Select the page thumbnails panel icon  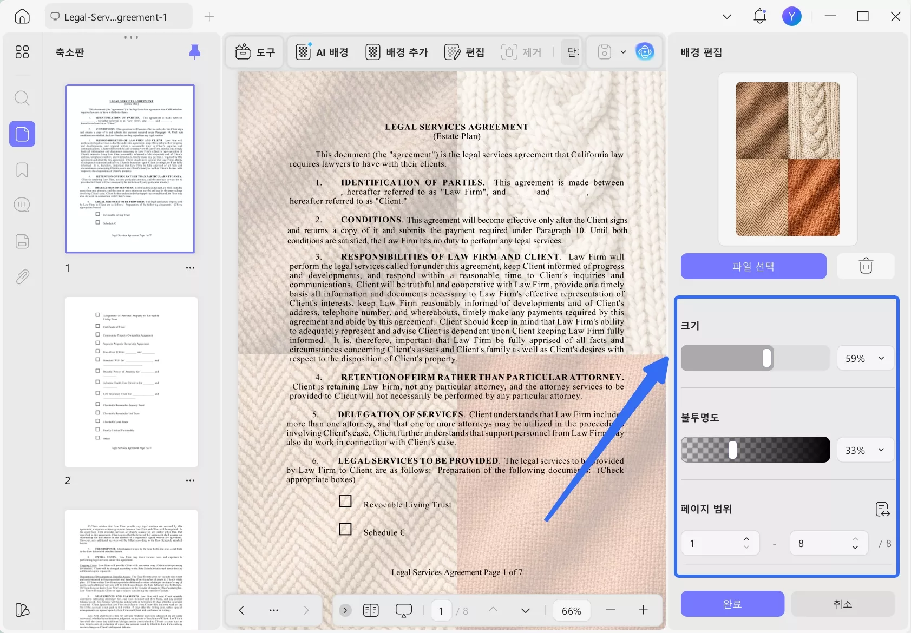pos(22,134)
